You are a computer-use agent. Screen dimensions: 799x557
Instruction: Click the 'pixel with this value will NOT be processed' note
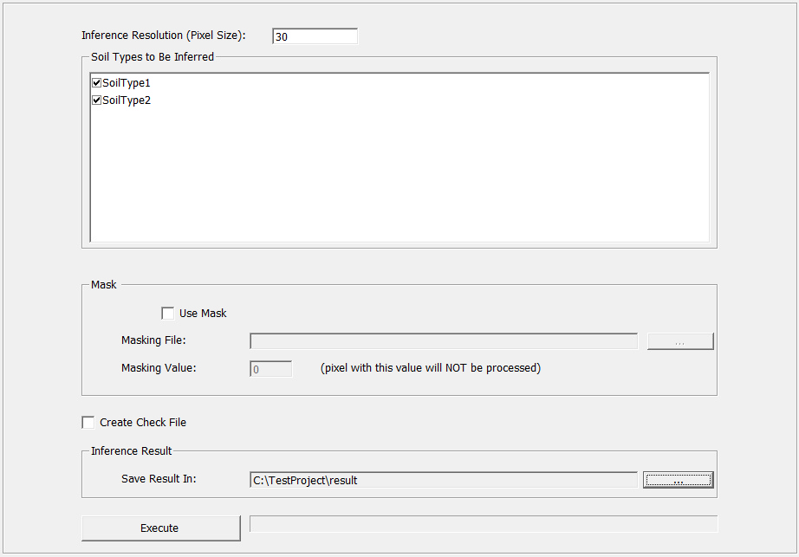coord(431,368)
